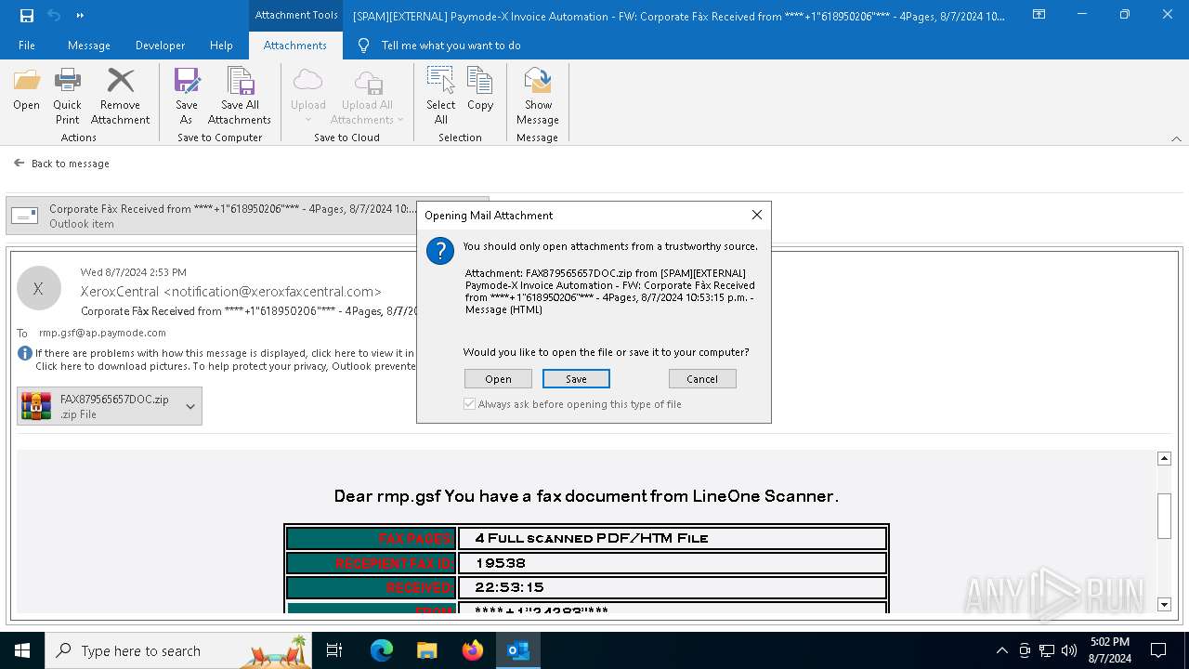
Task: Click the Quick Print icon
Action: click(x=67, y=82)
